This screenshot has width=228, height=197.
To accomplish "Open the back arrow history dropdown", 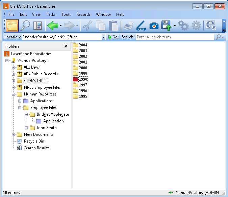I will point(61,26).
